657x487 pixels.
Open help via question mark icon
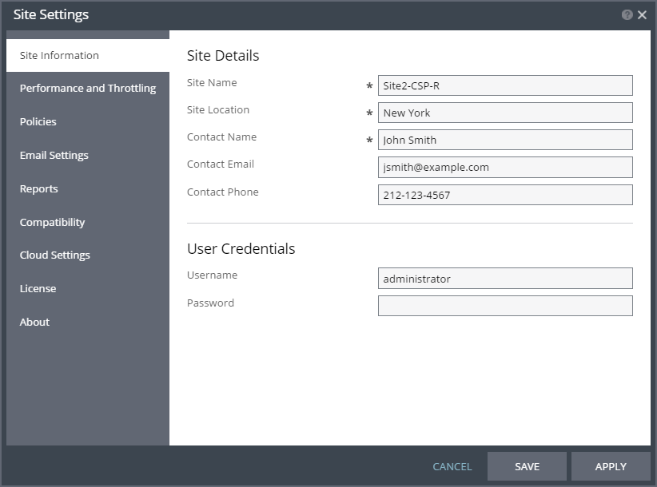pyautogui.click(x=627, y=15)
